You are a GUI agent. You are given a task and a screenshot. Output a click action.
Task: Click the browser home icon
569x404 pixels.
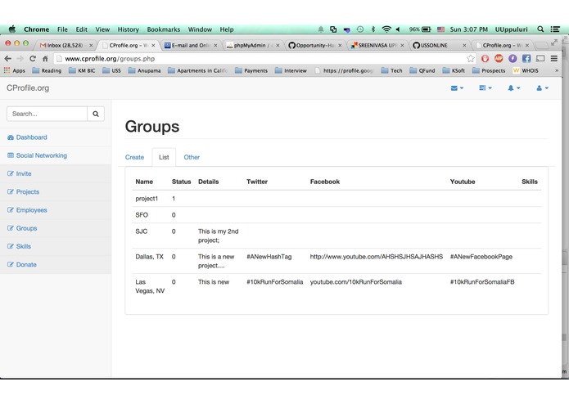point(45,58)
